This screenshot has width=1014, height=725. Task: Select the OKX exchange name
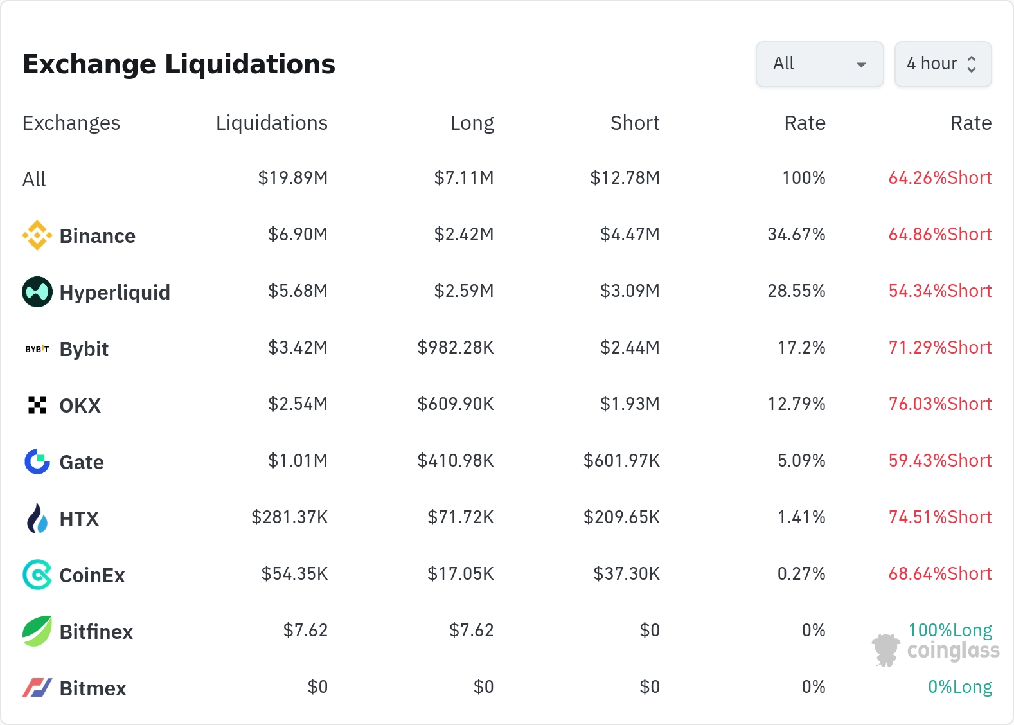80,406
